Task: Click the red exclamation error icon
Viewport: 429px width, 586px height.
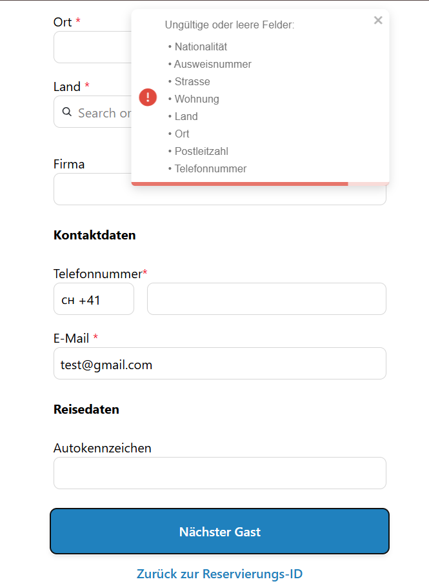Action: click(x=148, y=97)
